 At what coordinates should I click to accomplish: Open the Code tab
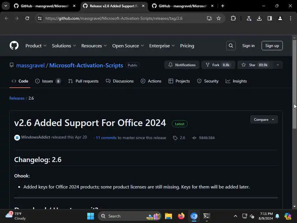click(x=20, y=81)
